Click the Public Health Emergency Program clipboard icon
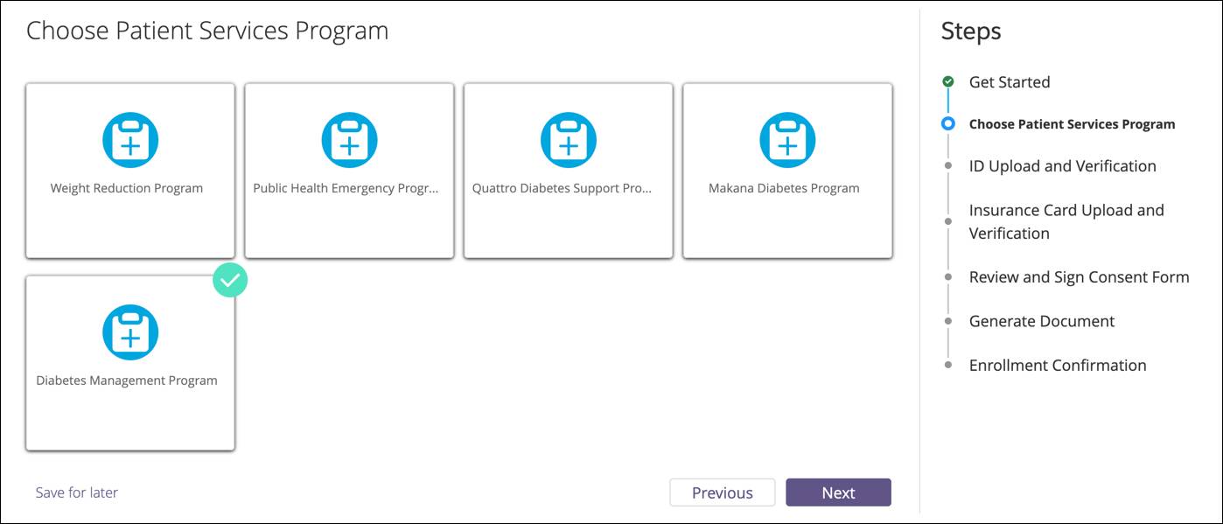Viewport: 1223px width, 524px height. tap(349, 140)
